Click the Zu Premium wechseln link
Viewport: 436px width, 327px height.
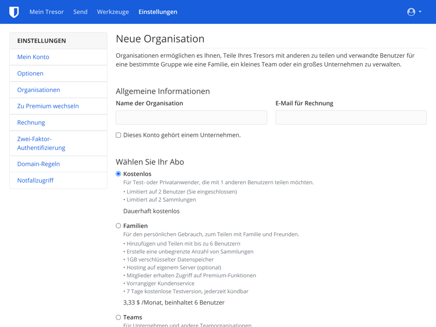[x=48, y=106]
